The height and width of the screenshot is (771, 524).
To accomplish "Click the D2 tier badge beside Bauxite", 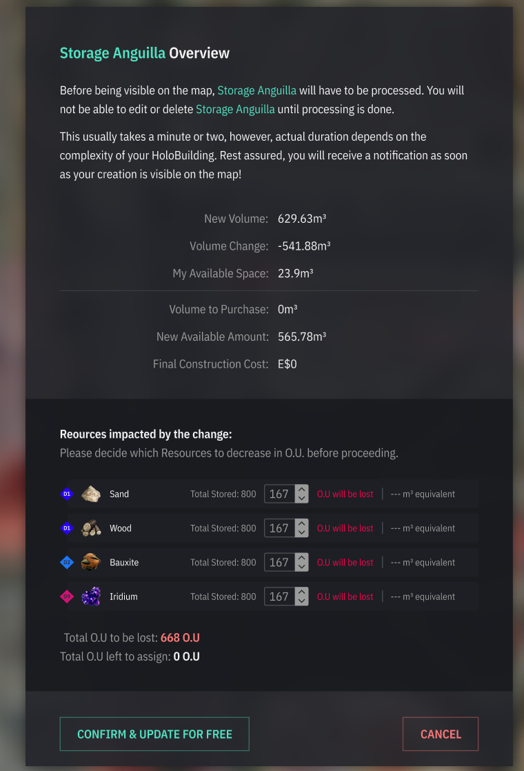I will 67,563.
